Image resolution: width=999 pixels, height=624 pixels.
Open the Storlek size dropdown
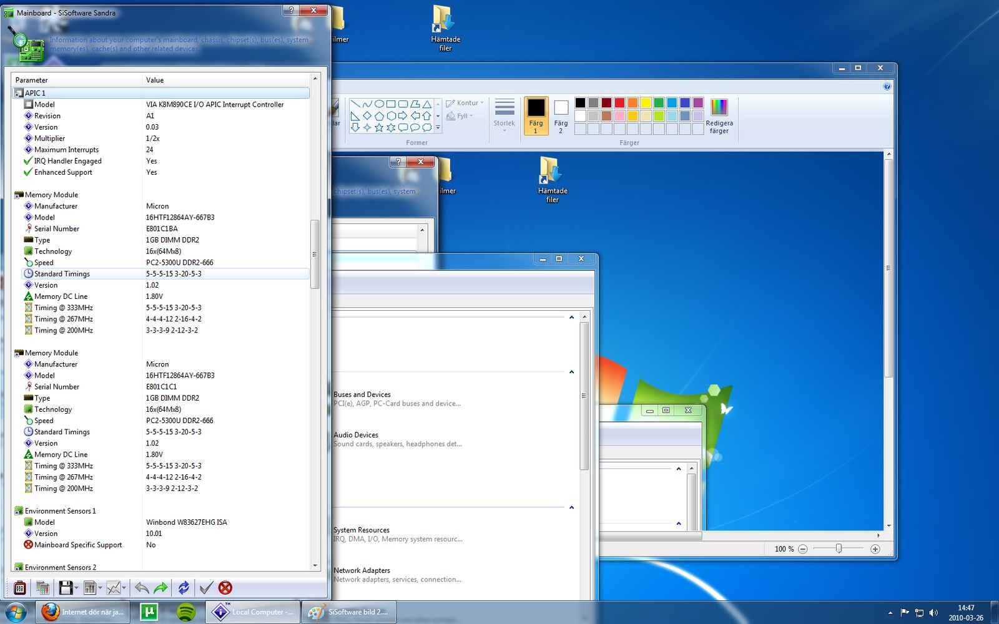click(504, 115)
